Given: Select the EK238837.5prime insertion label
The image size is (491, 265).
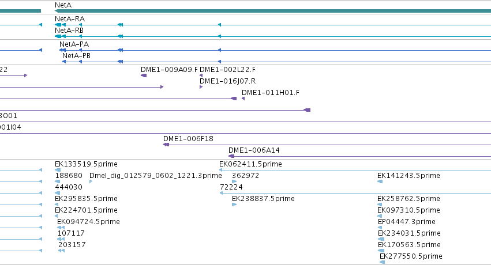Looking at the screenshot, I should click(x=263, y=199).
